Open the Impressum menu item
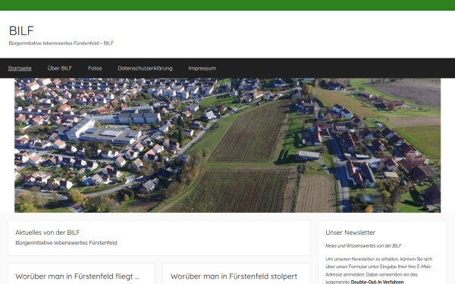The image size is (455, 284). click(x=202, y=68)
